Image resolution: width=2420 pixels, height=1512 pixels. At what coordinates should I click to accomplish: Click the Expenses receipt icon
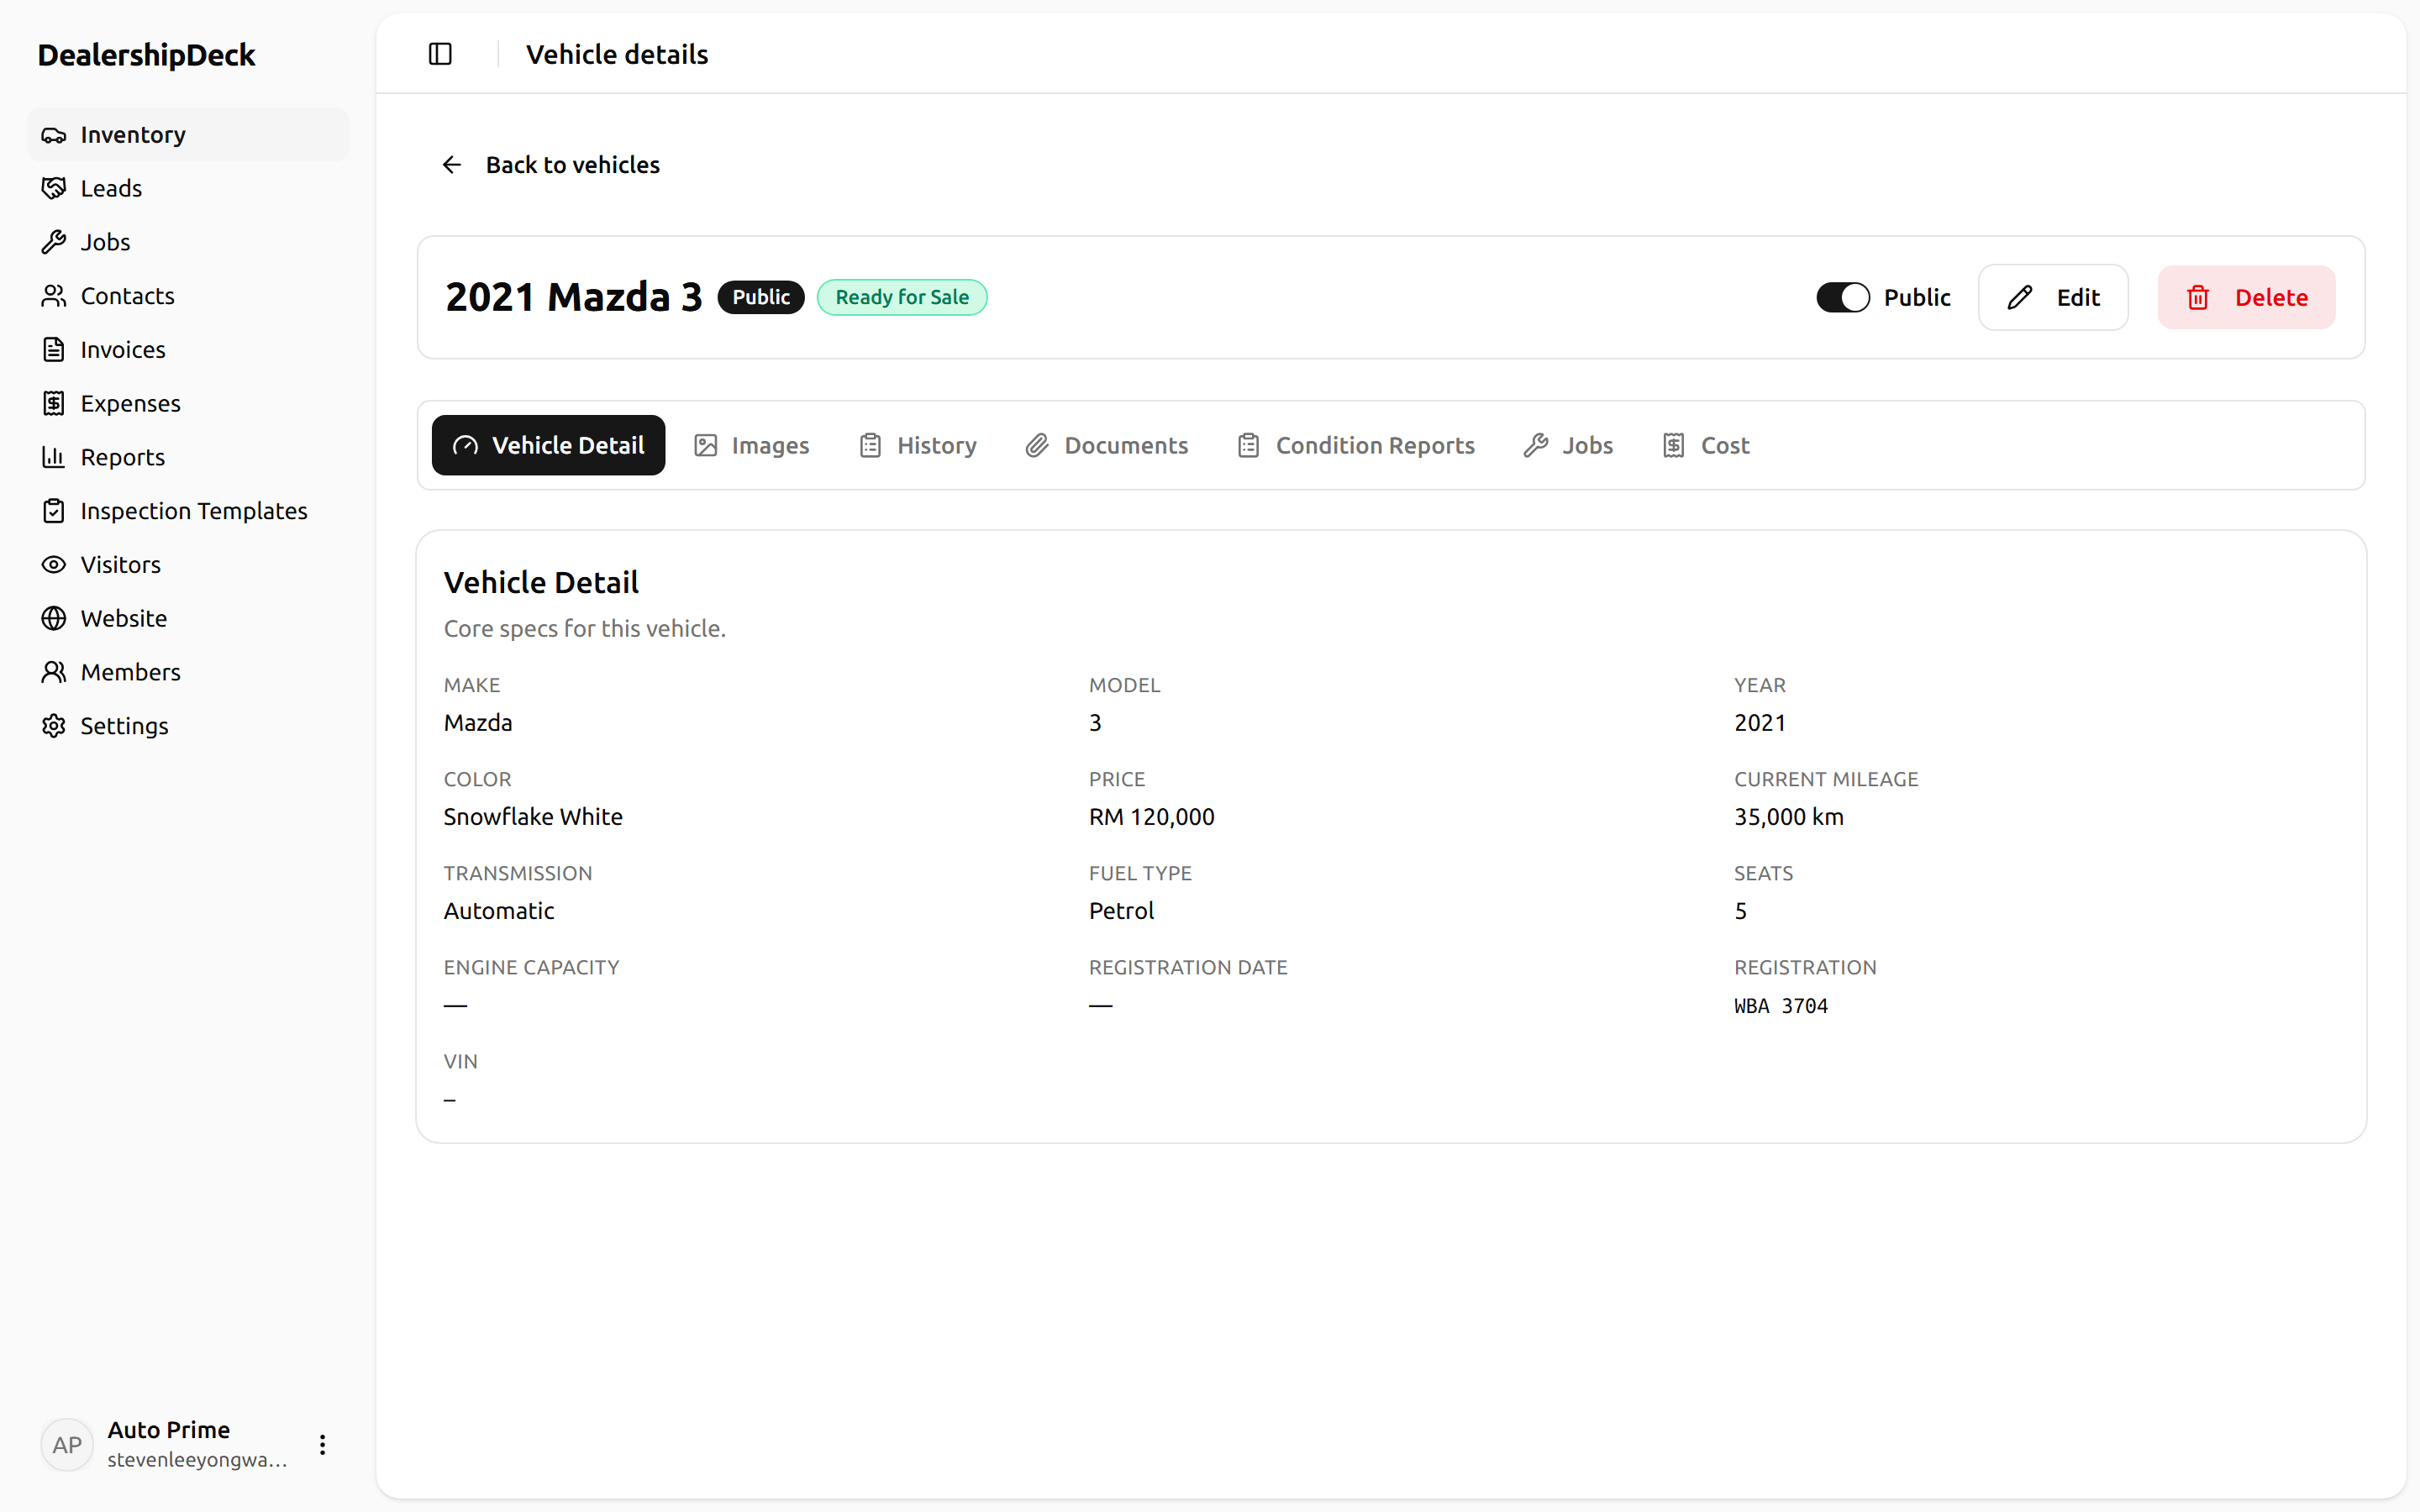pos(54,403)
